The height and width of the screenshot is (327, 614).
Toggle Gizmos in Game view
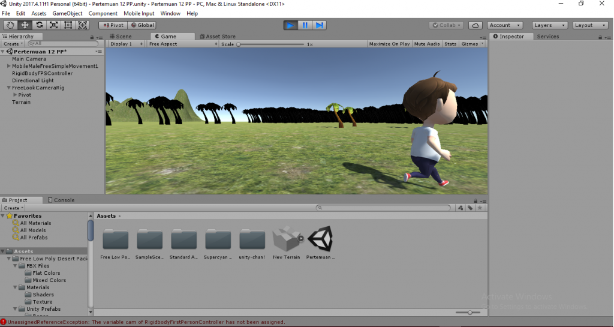(469, 44)
